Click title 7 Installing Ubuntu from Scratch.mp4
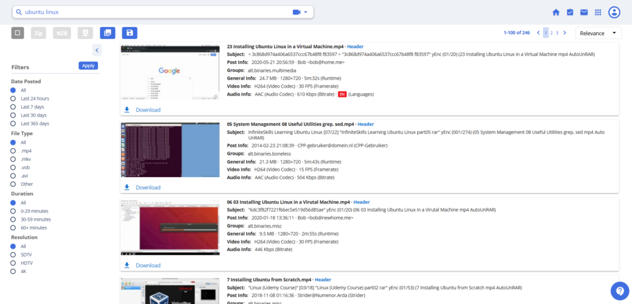The width and height of the screenshot is (632, 304). point(269,279)
